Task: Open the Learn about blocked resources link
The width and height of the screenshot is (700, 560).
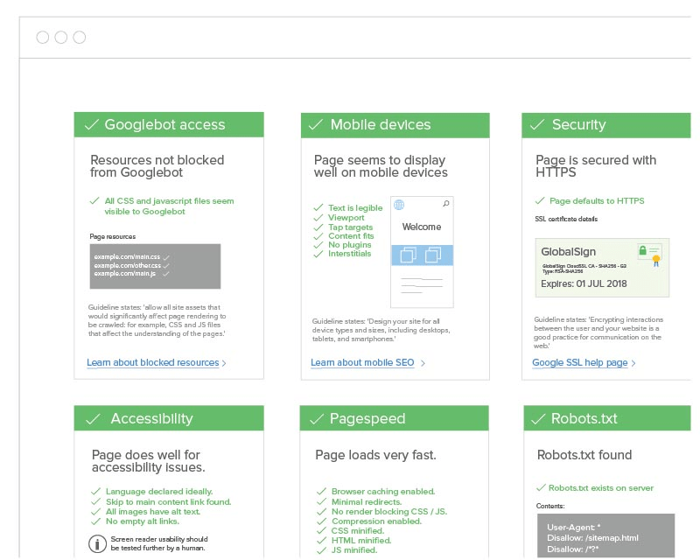Action: point(155,361)
